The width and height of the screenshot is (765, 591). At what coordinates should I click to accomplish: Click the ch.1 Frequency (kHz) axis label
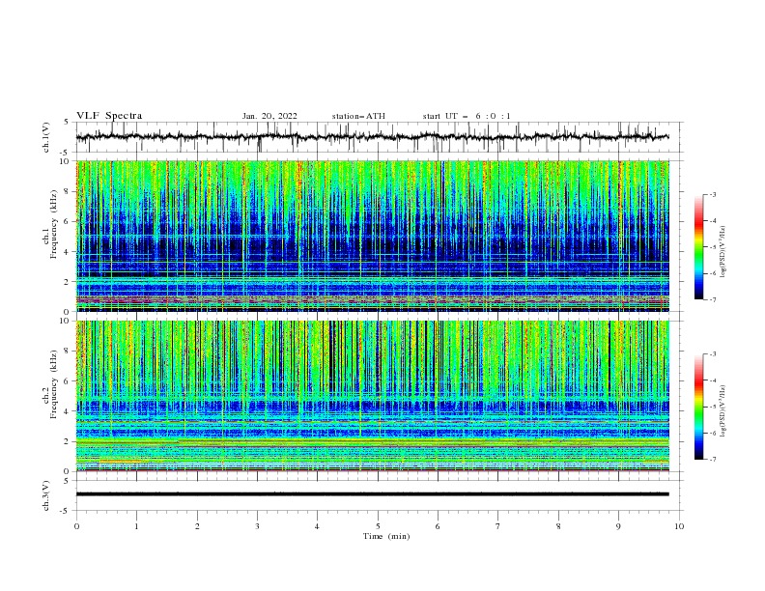pos(50,224)
